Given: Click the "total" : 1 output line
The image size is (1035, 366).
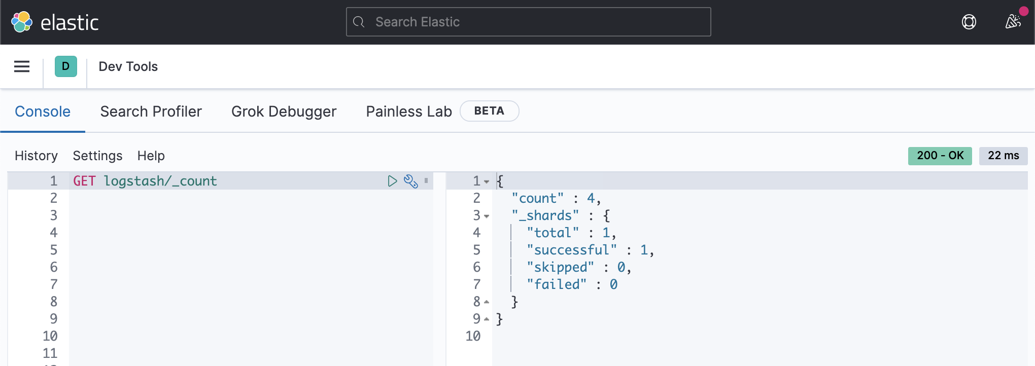Looking at the screenshot, I should (x=571, y=233).
